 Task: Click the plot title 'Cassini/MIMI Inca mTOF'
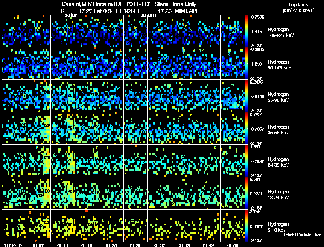(92, 4)
